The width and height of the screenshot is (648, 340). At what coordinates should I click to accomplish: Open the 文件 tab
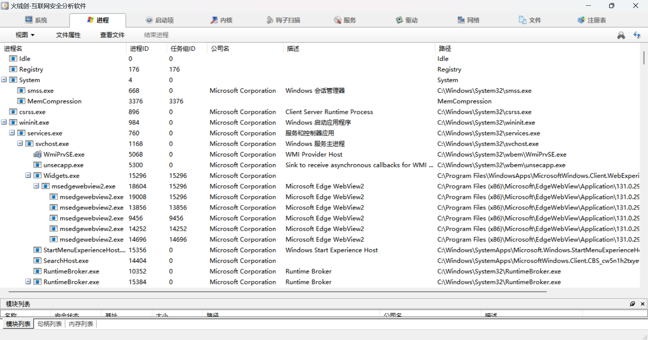click(530, 20)
